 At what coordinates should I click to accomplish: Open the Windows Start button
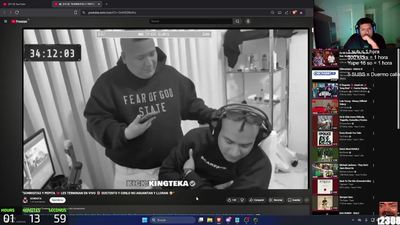point(145,220)
